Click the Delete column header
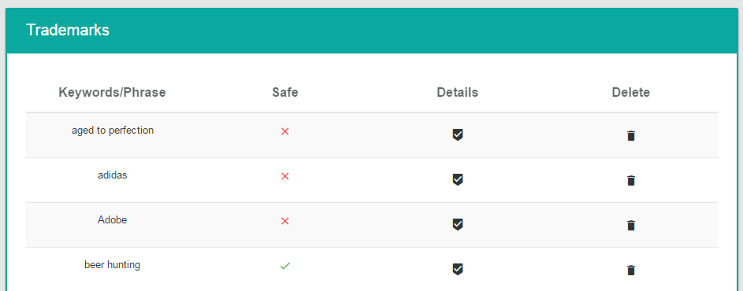The width and height of the screenshot is (743, 291). point(630,92)
